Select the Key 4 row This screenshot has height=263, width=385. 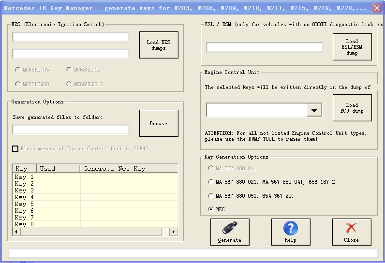click(95, 197)
